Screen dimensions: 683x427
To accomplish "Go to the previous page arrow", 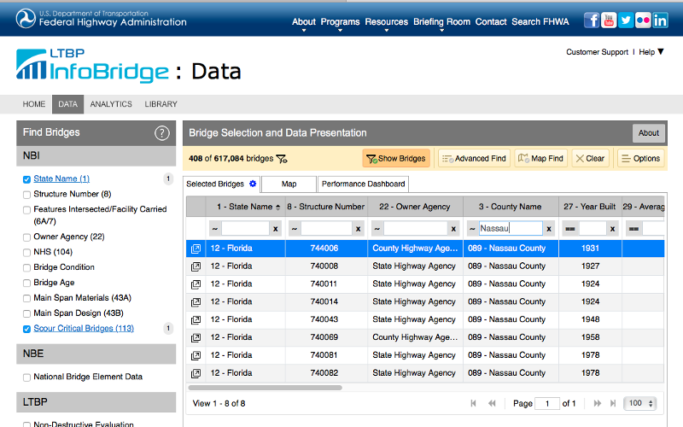I will click(x=492, y=403).
